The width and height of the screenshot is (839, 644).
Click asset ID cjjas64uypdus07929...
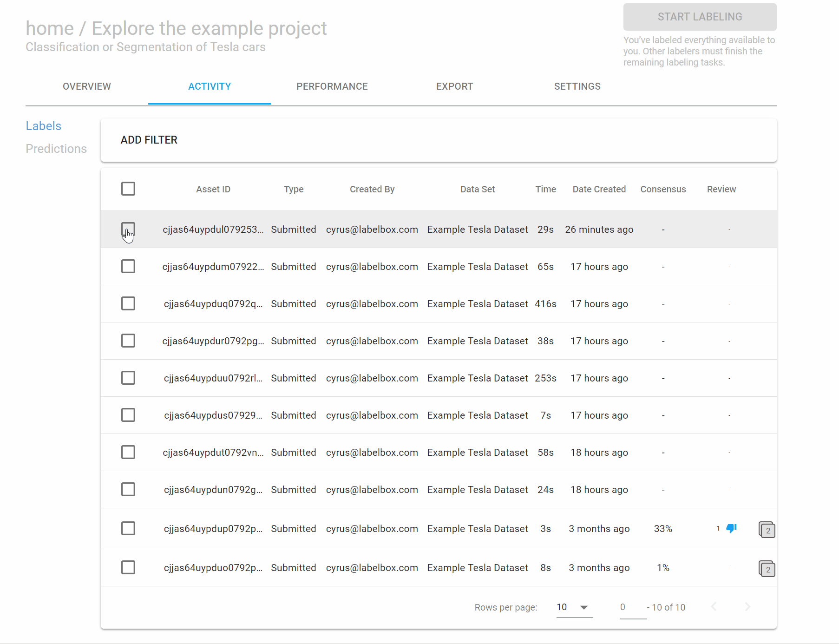click(213, 415)
